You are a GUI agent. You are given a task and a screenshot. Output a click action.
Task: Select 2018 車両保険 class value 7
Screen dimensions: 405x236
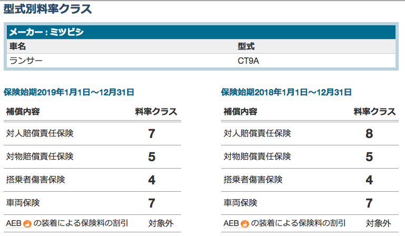(369, 203)
